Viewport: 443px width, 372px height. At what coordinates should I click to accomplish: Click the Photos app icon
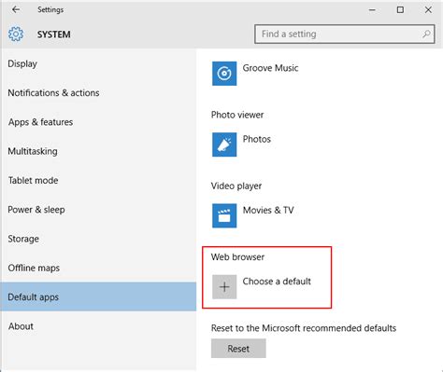click(x=224, y=145)
